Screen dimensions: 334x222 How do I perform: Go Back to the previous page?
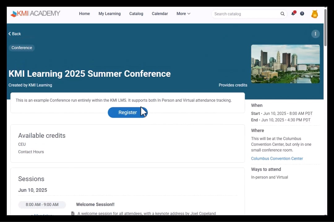(15, 34)
